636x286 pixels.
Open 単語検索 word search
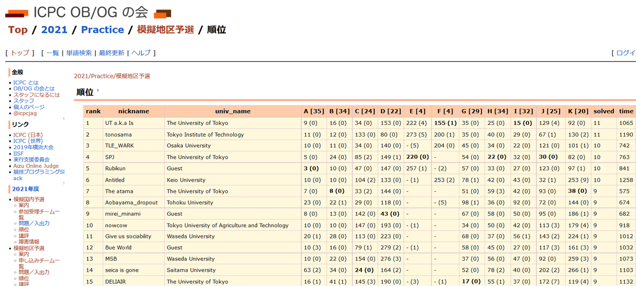pos(79,53)
